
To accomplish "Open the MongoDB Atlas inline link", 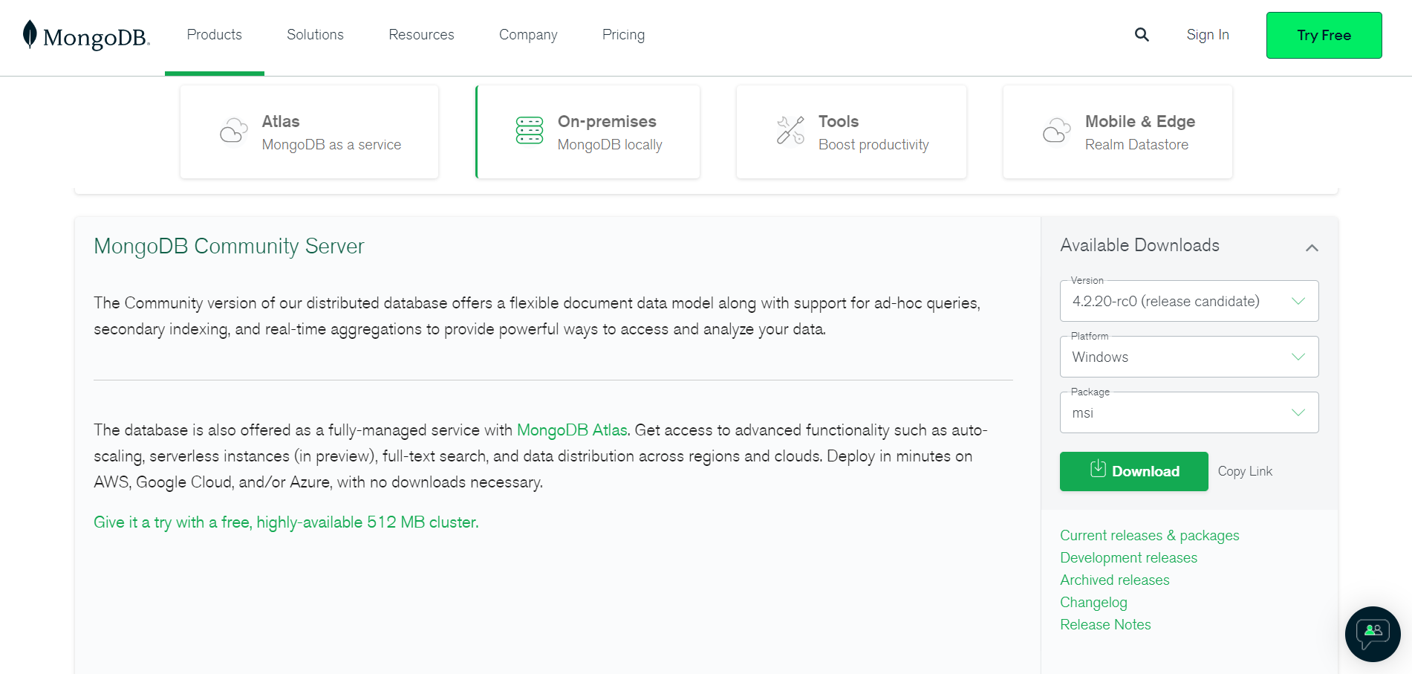I will click(x=572, y=430).
